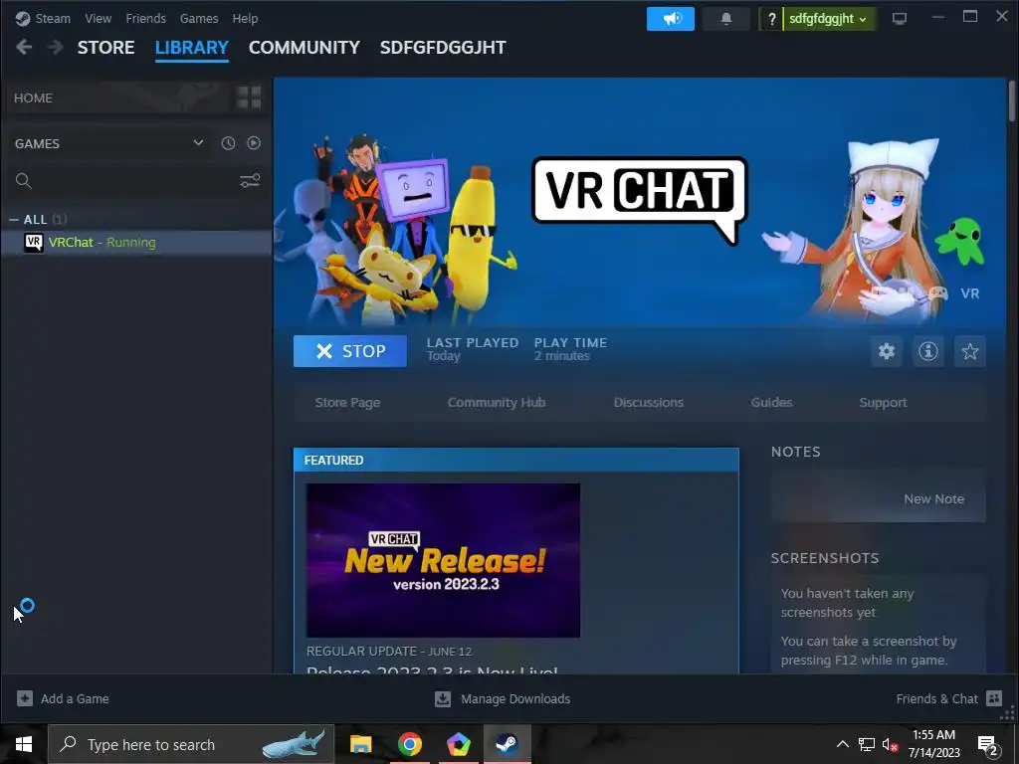Click the Steam taskbar icon
The image size is (1019, 764).
tap(508, 744)
